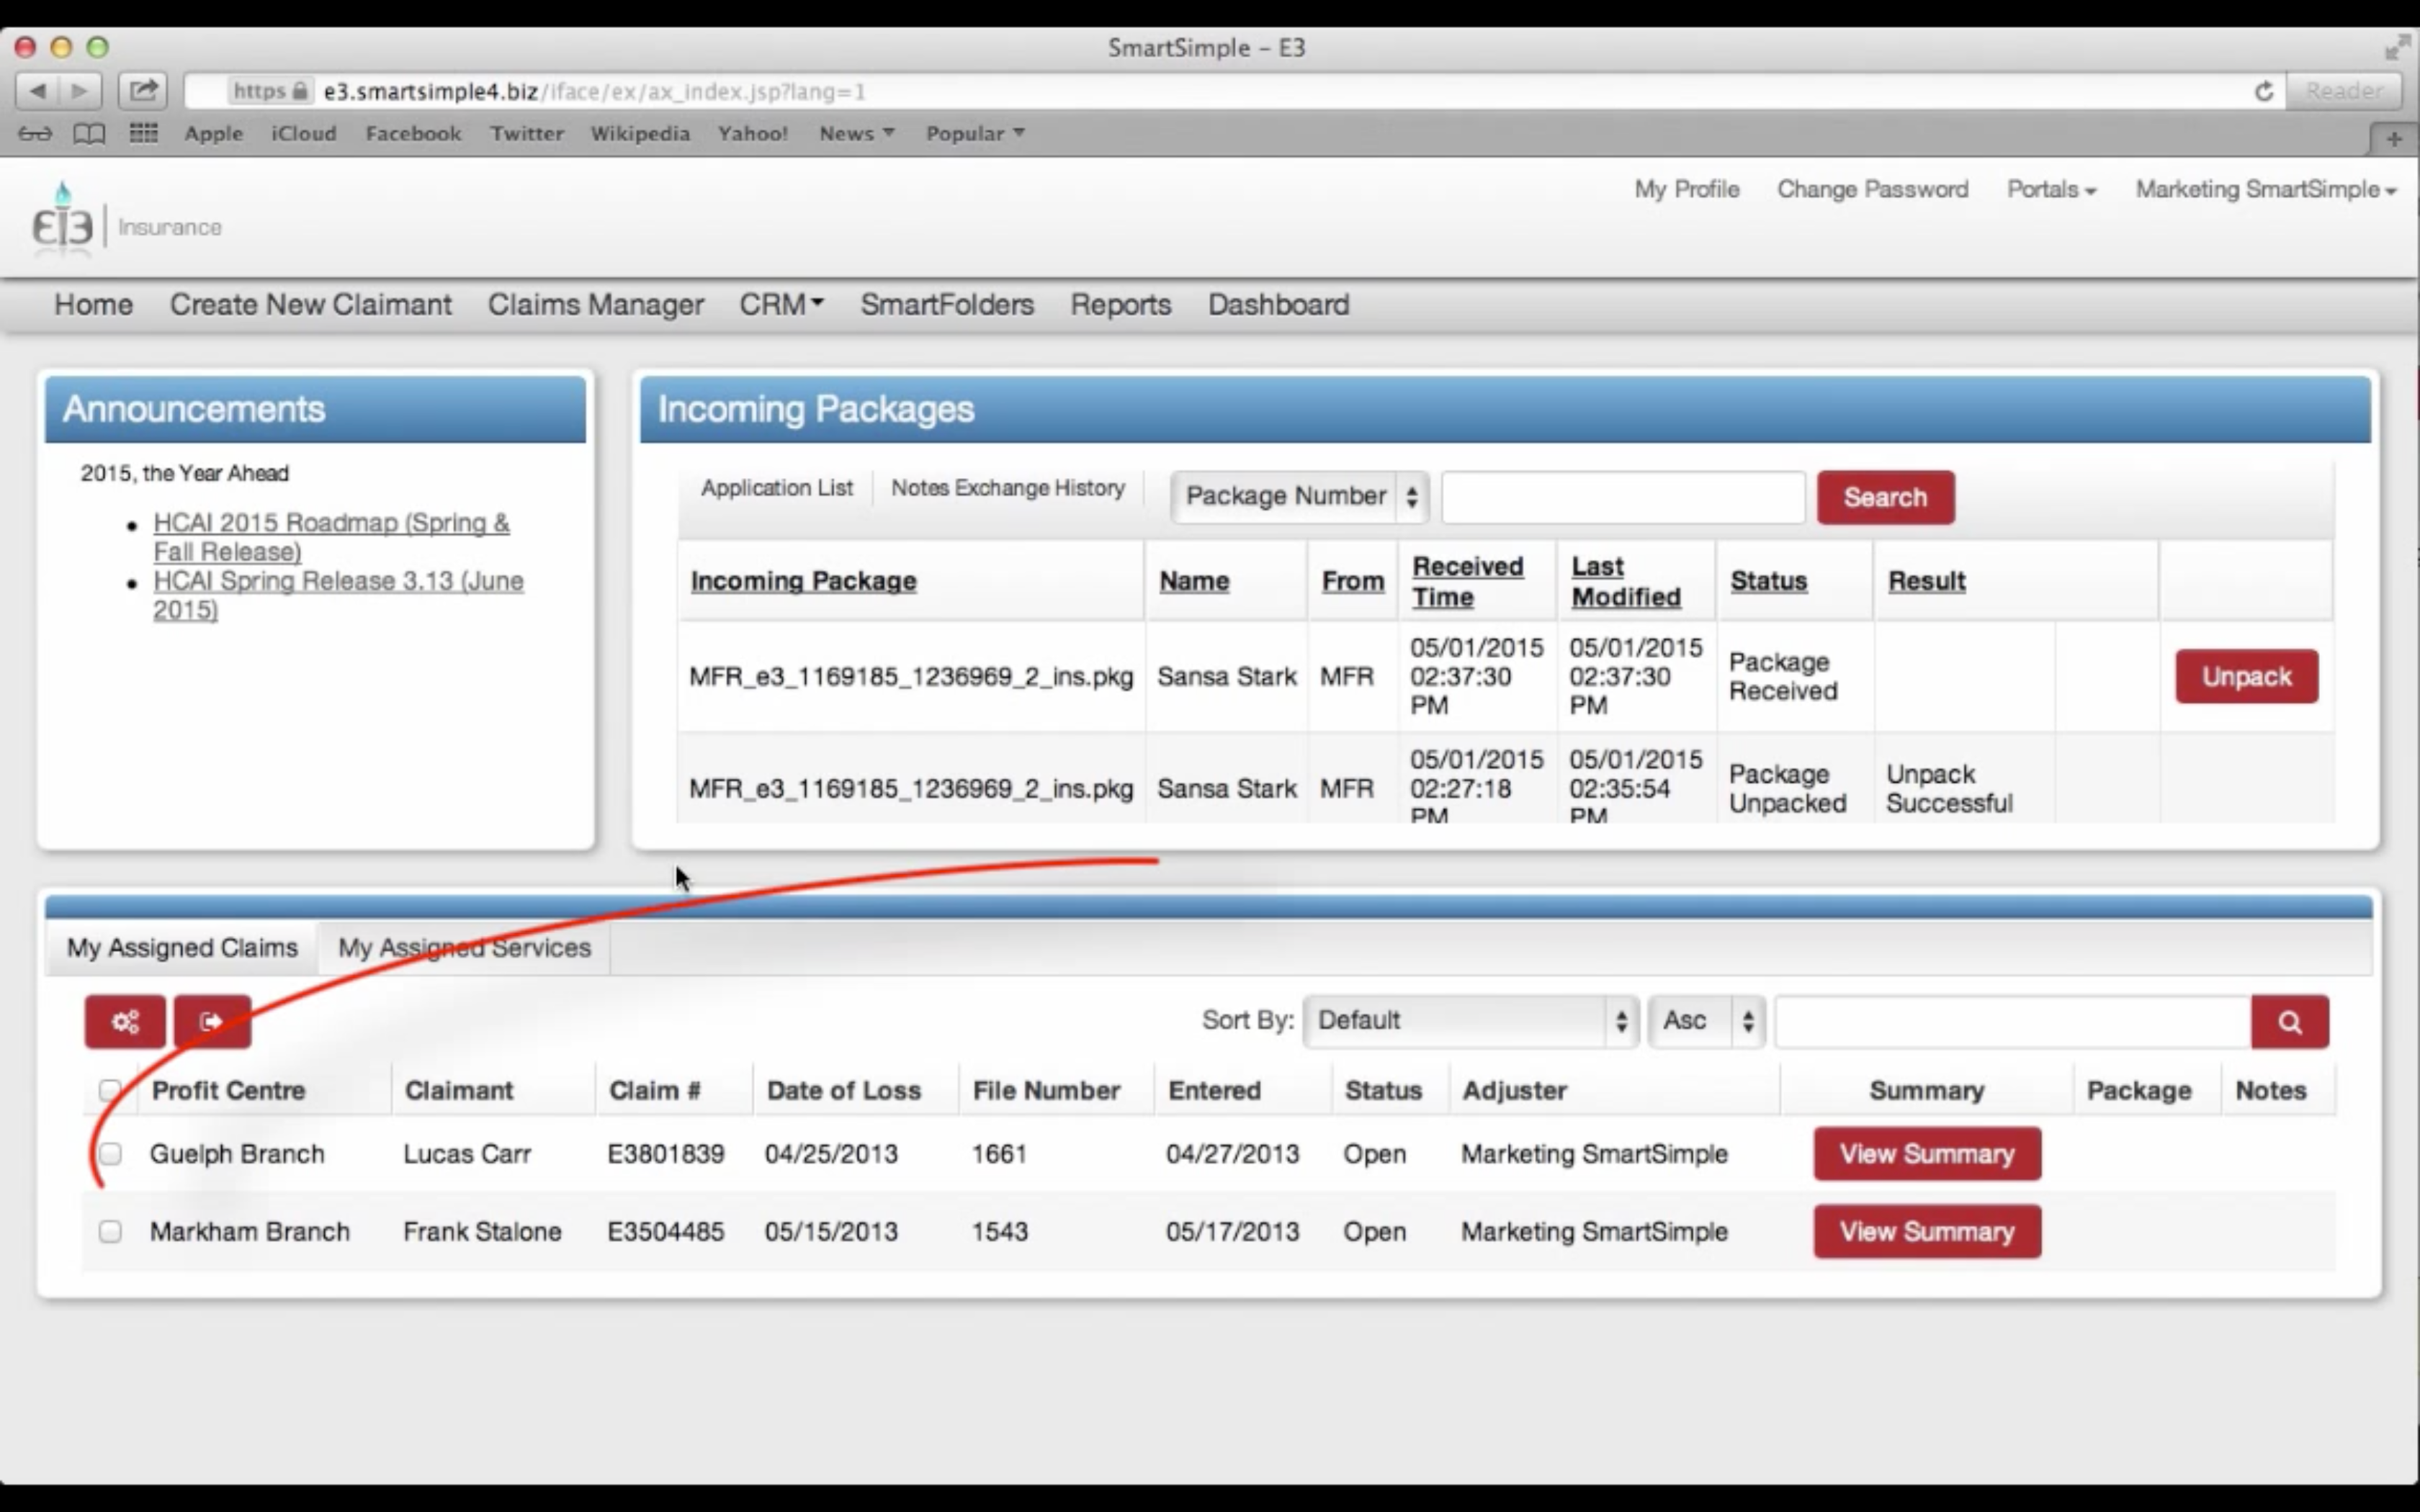2420x1512 pixels.
Task: Click the red magnifier search icon button
Action: click(2289, 1021)
